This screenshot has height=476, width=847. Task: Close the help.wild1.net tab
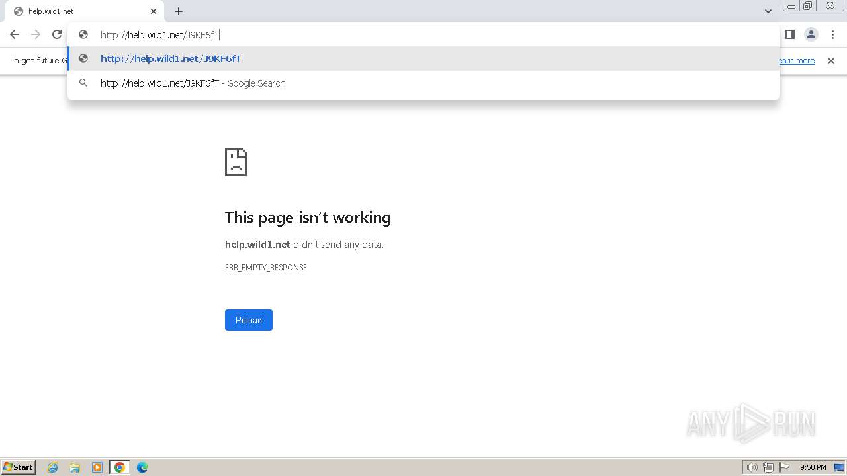coord(154,11)
